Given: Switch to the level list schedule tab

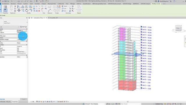Looking at the screenshot, I should tap(54, 18).
